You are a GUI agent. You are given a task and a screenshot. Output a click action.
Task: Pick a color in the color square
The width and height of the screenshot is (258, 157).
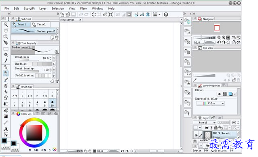pos(34,133)
